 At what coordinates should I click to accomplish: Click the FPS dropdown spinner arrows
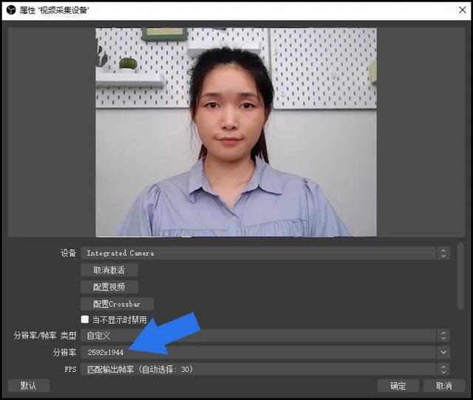(443, 369)
